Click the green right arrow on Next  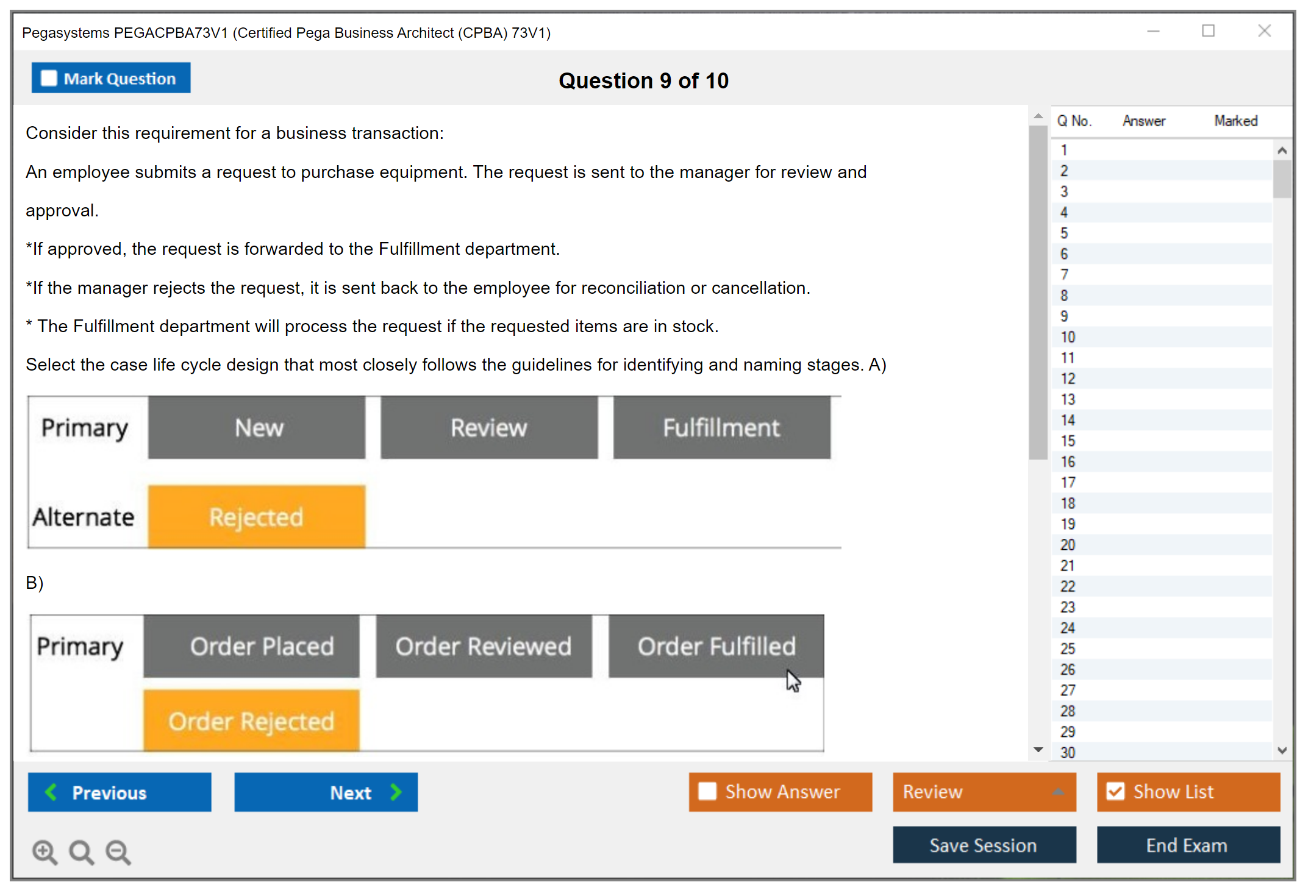396,792
